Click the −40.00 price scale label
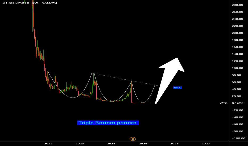The width and height of the screenshot is (248, 146). (x=237, y=117)
